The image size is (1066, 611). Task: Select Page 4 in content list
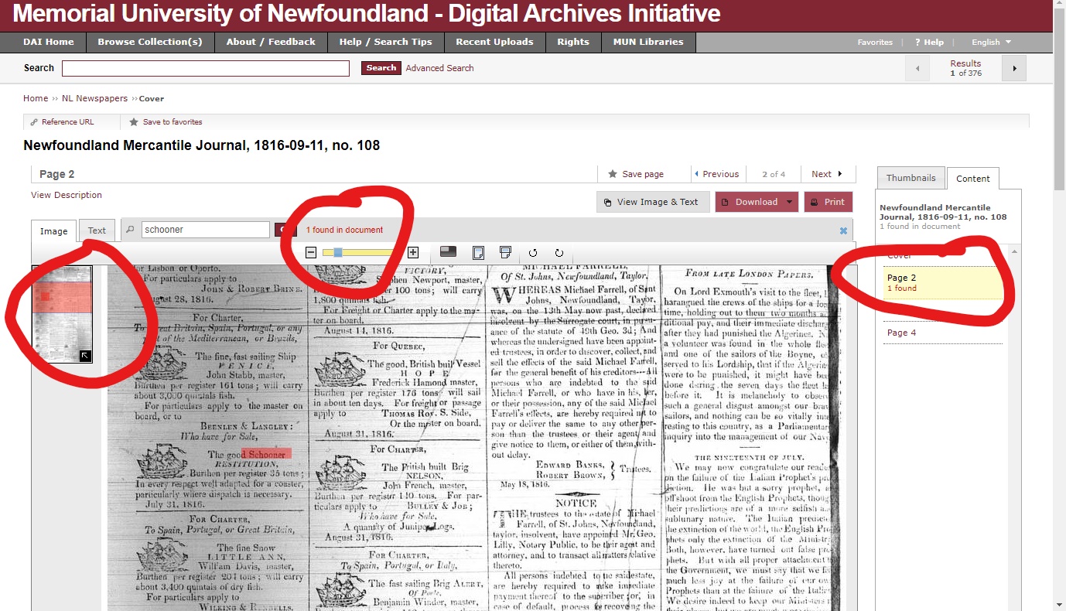(x=901, y=333)
